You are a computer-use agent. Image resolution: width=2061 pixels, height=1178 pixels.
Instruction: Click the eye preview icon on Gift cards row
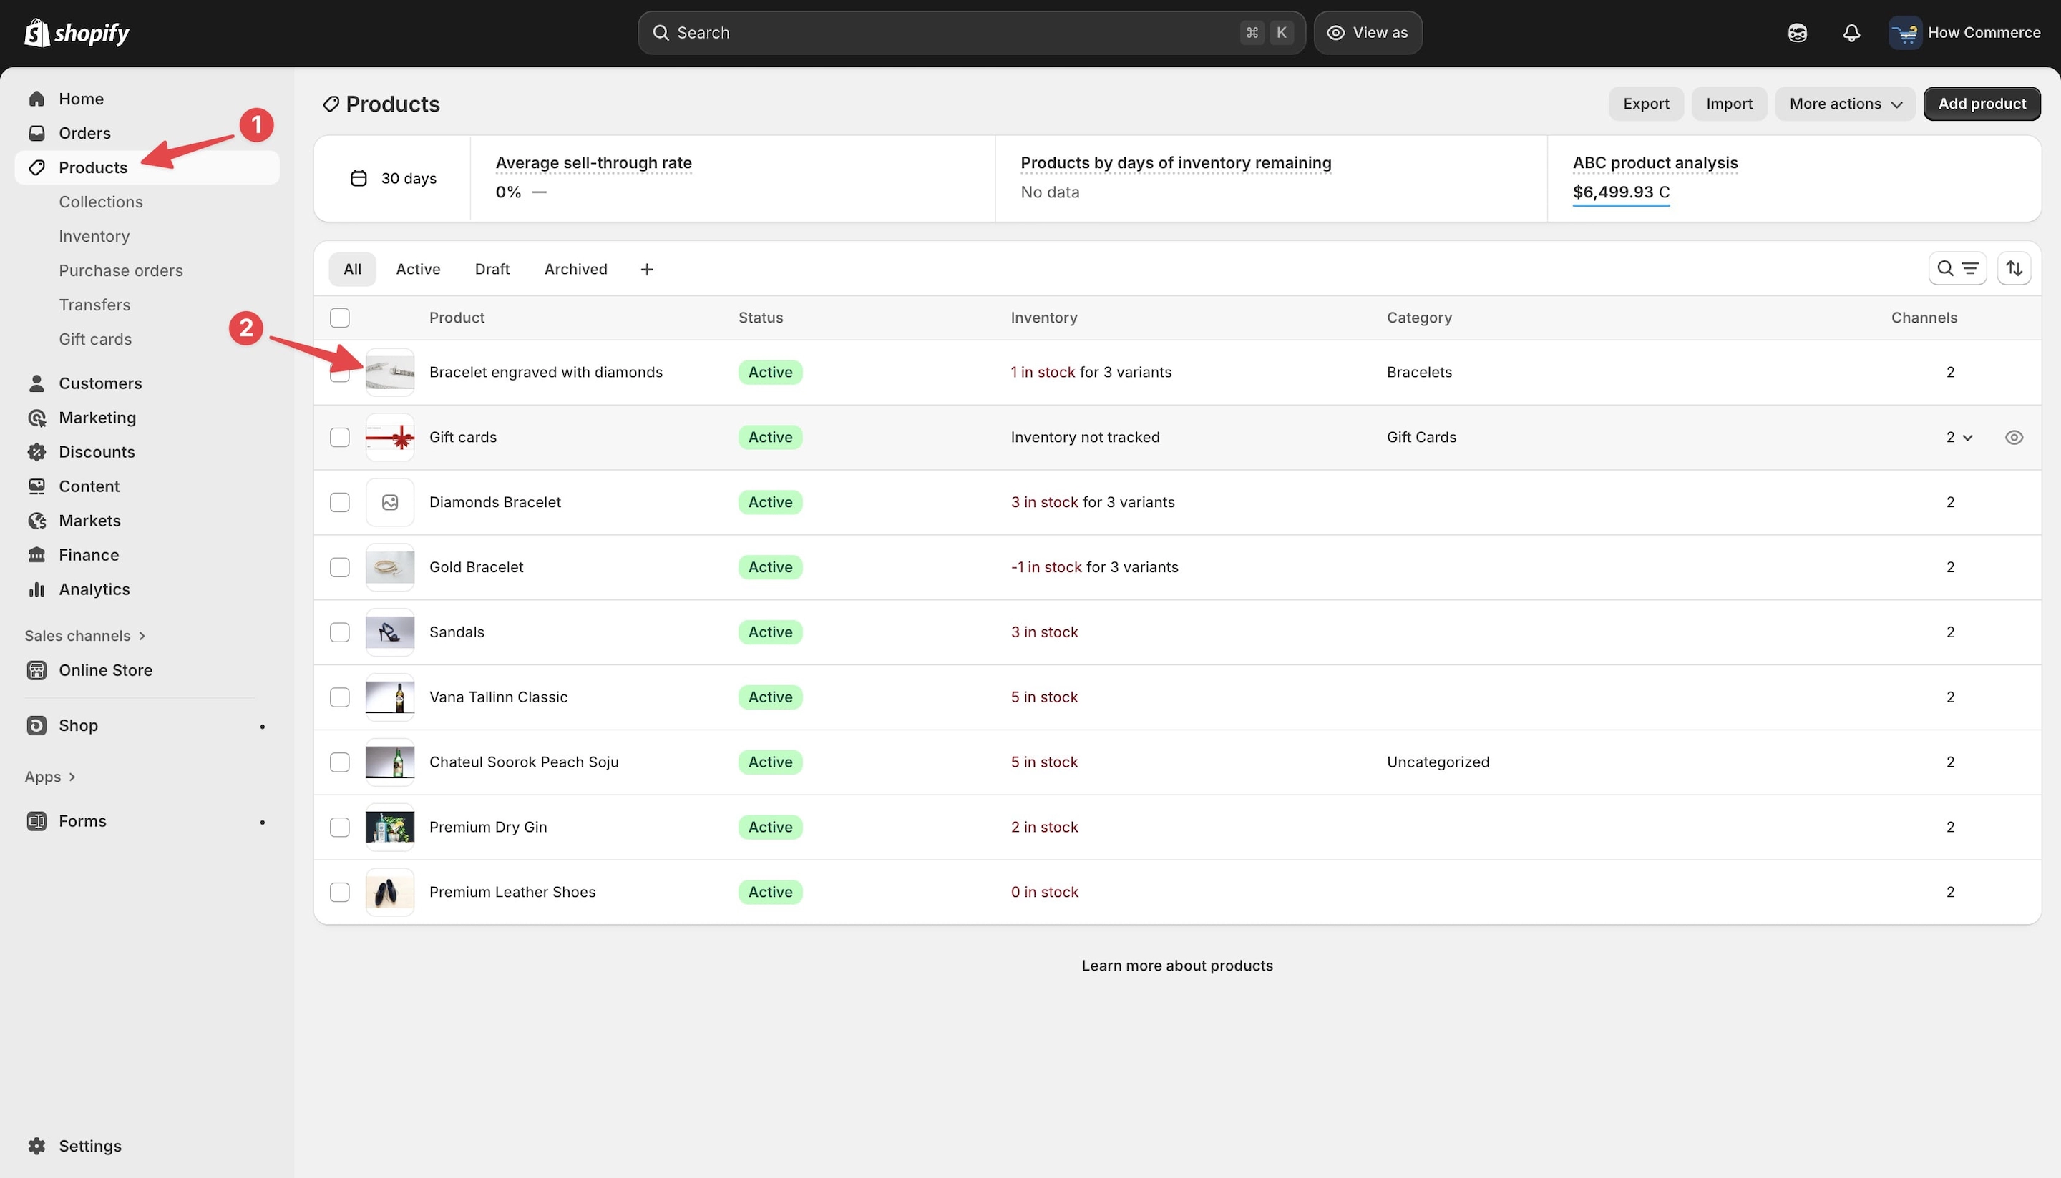click(2013, 438)
